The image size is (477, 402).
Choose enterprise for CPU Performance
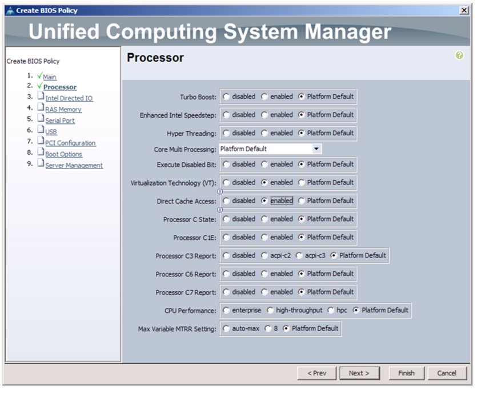(226, 311)
